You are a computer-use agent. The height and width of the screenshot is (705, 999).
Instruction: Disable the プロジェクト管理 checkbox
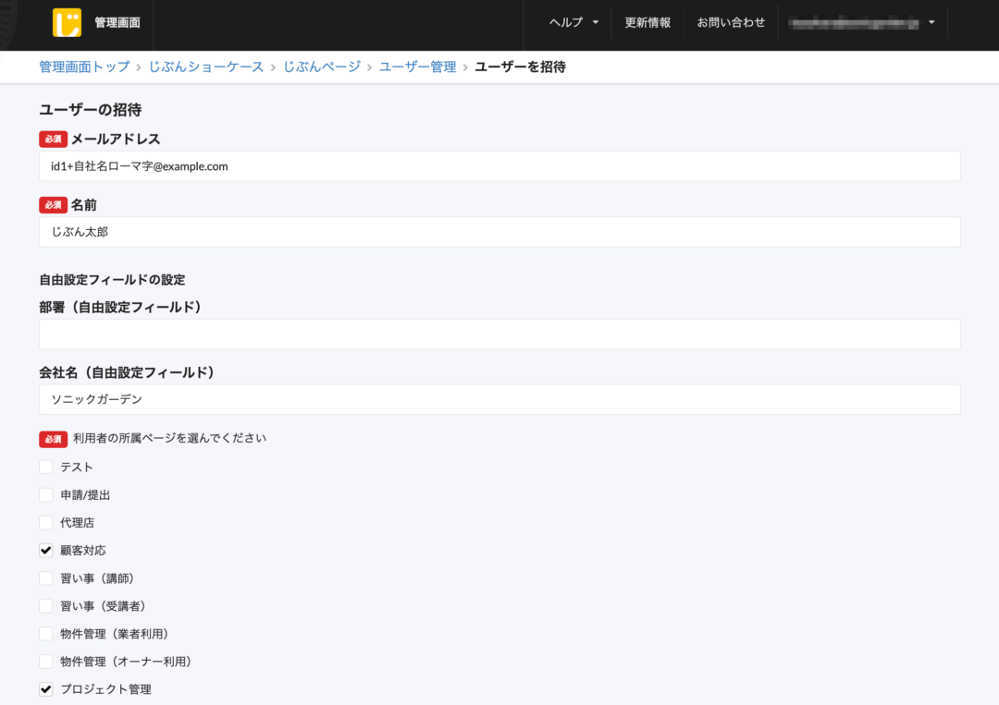click(46, 689)
